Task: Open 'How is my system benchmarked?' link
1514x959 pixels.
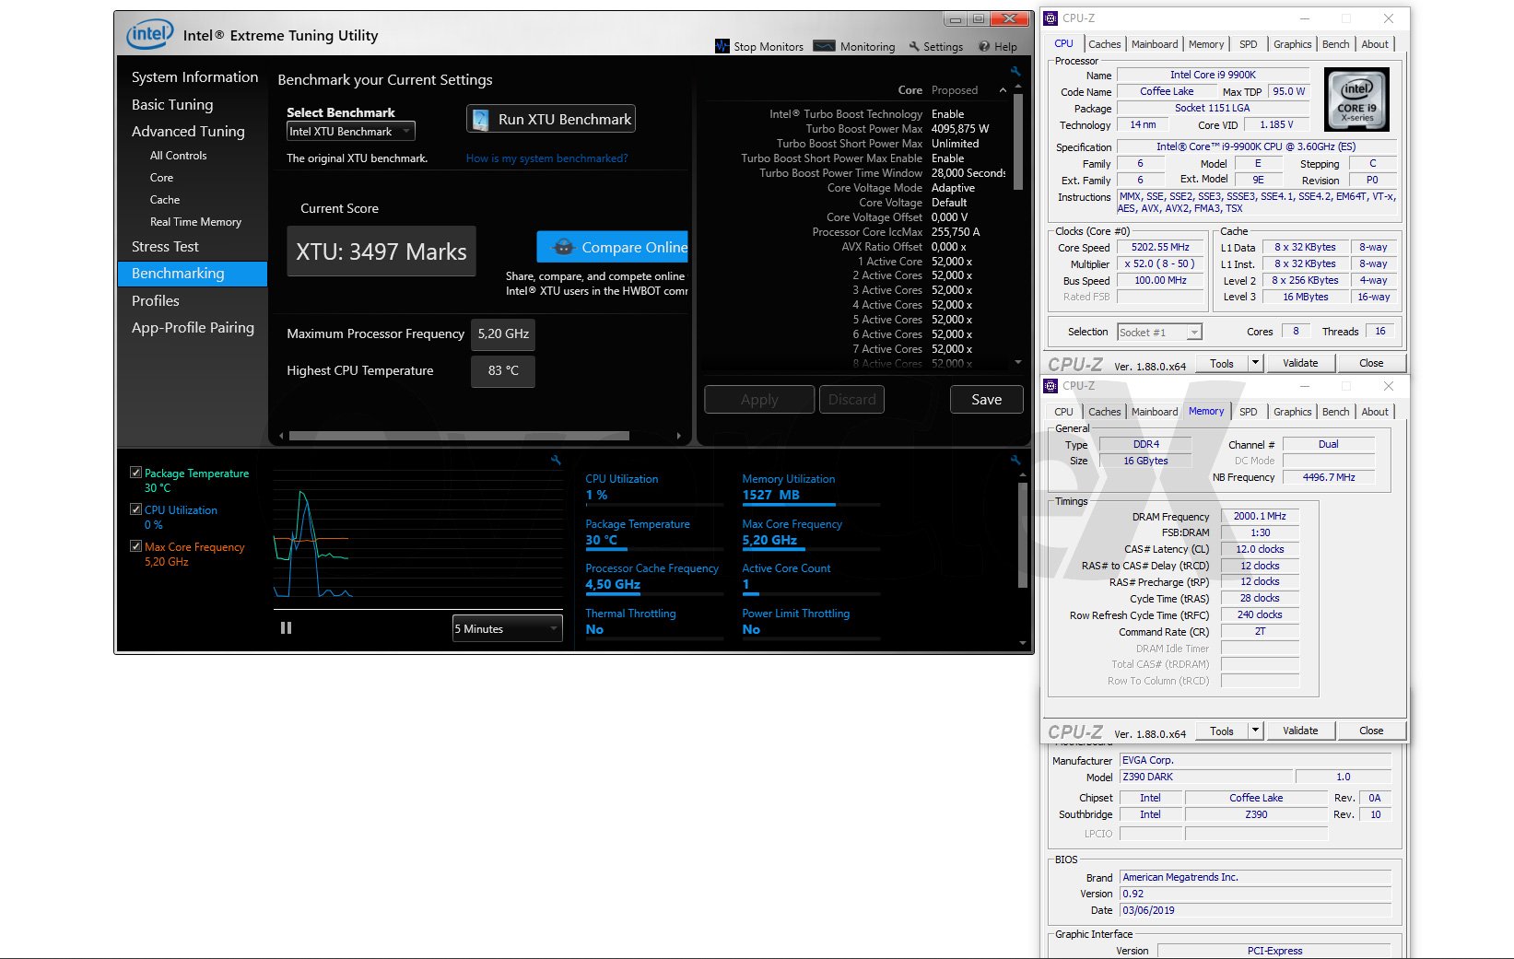Action: point(546,158)
